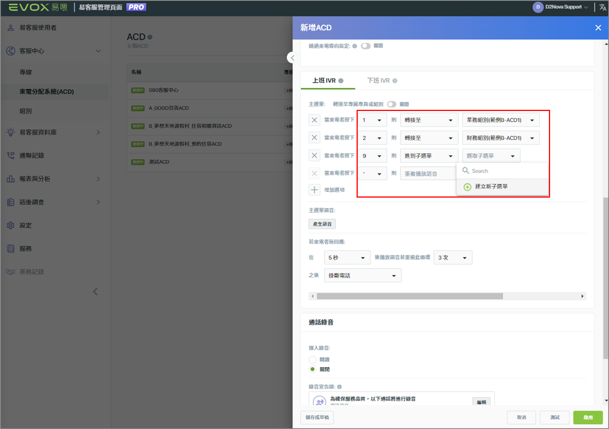Screen dimensions: 609x429
Task: Close the 新增ACD panel
Action: pyautogui.click(x=598, y=28)
